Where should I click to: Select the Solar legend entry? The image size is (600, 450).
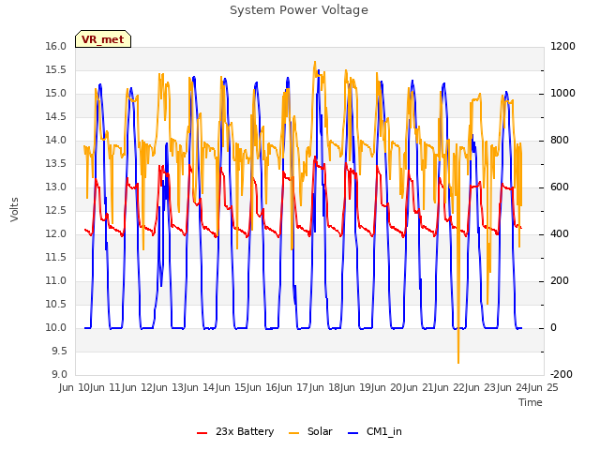pos(310,431)
